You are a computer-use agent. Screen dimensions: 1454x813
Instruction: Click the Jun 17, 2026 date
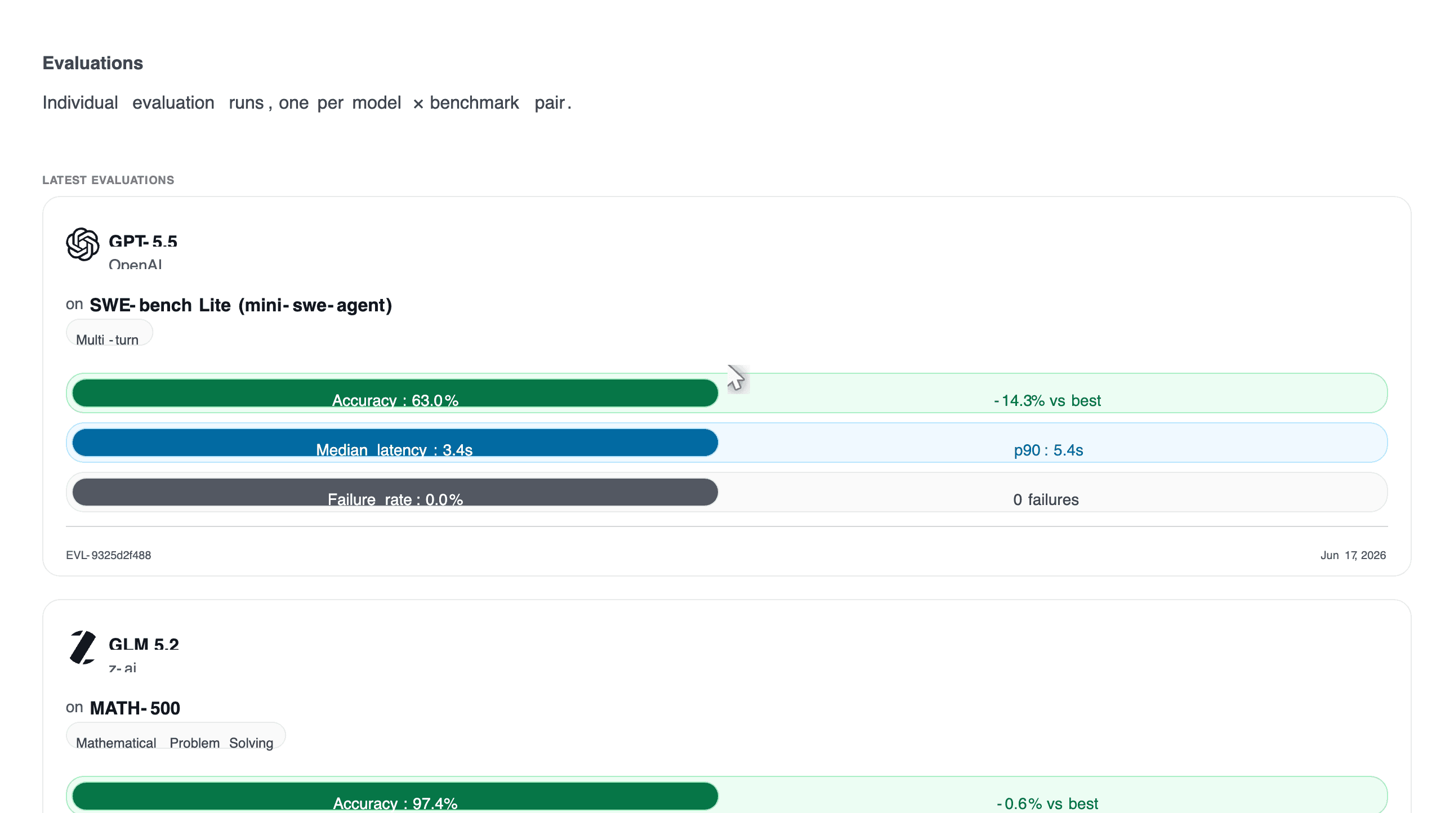point(1353,555)
